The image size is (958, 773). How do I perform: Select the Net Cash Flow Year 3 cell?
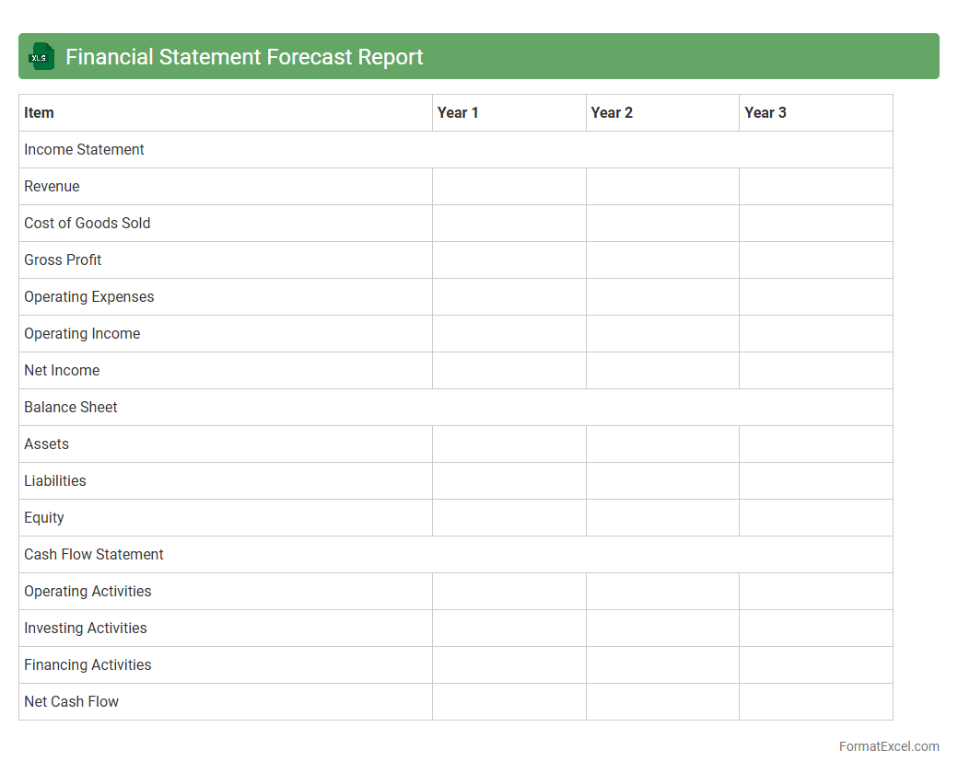[815, 701]
